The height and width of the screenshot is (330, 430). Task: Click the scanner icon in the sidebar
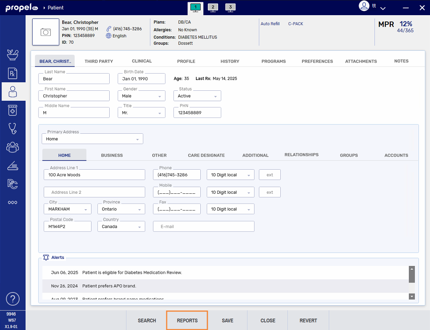tap(13, 166)
